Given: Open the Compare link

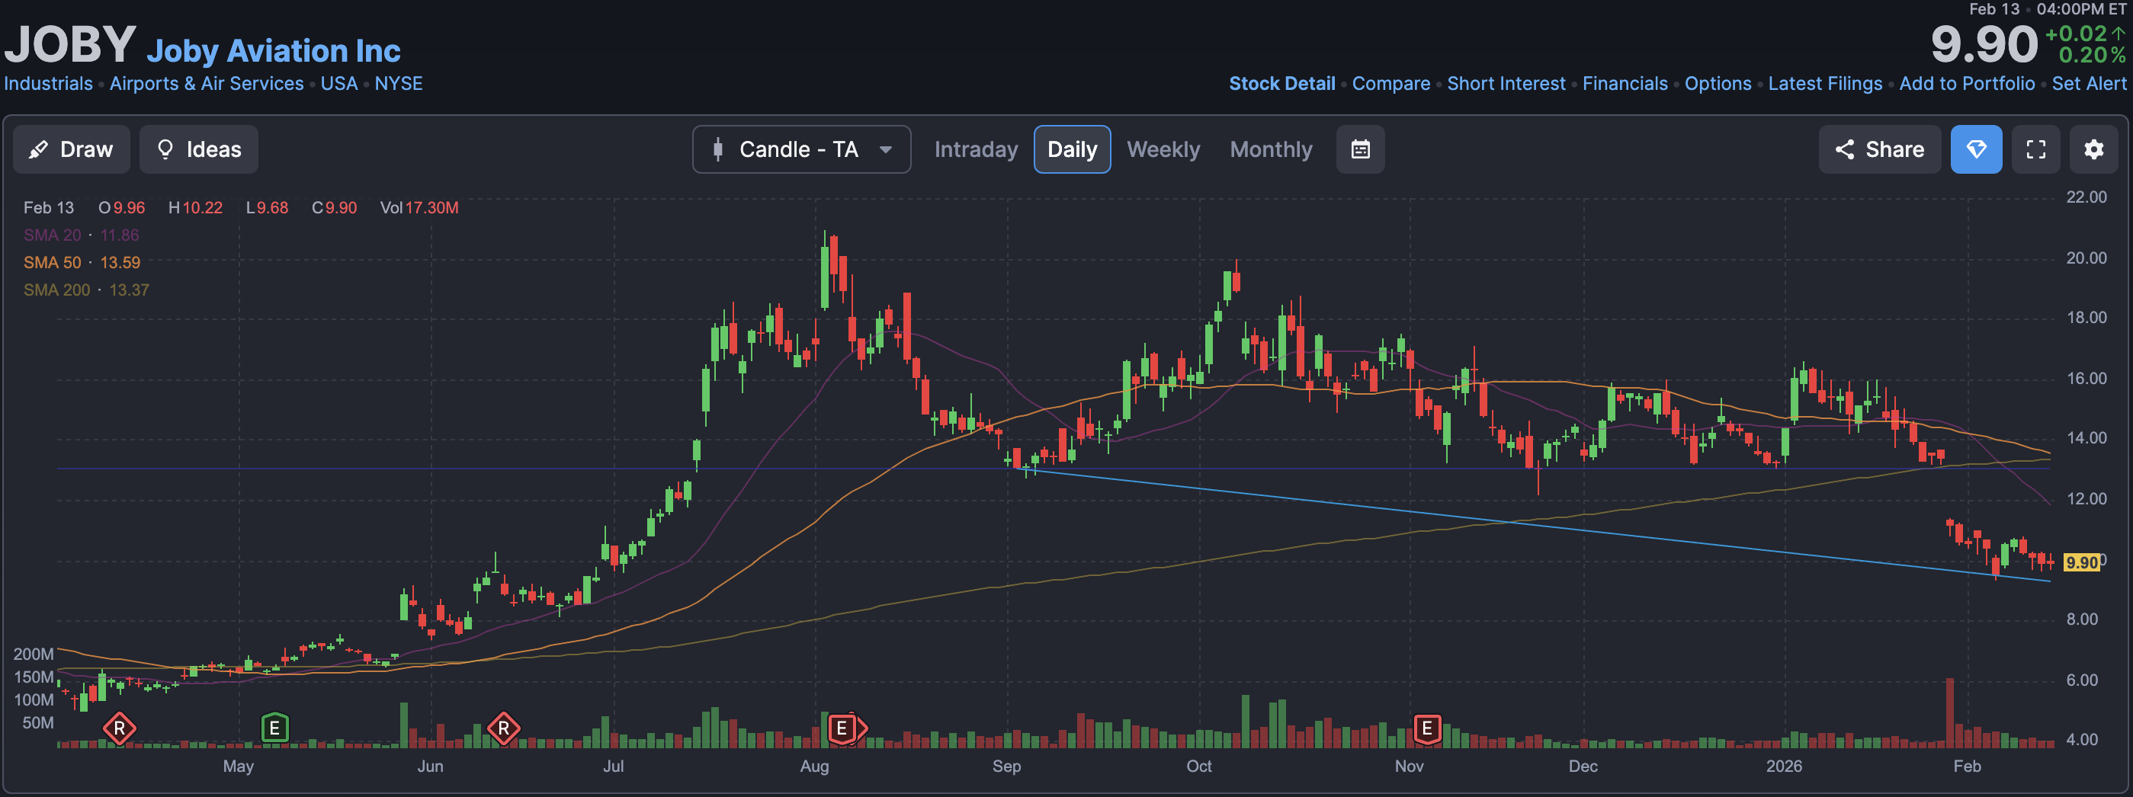Looking at the screenshot, I should [1391, 84].
